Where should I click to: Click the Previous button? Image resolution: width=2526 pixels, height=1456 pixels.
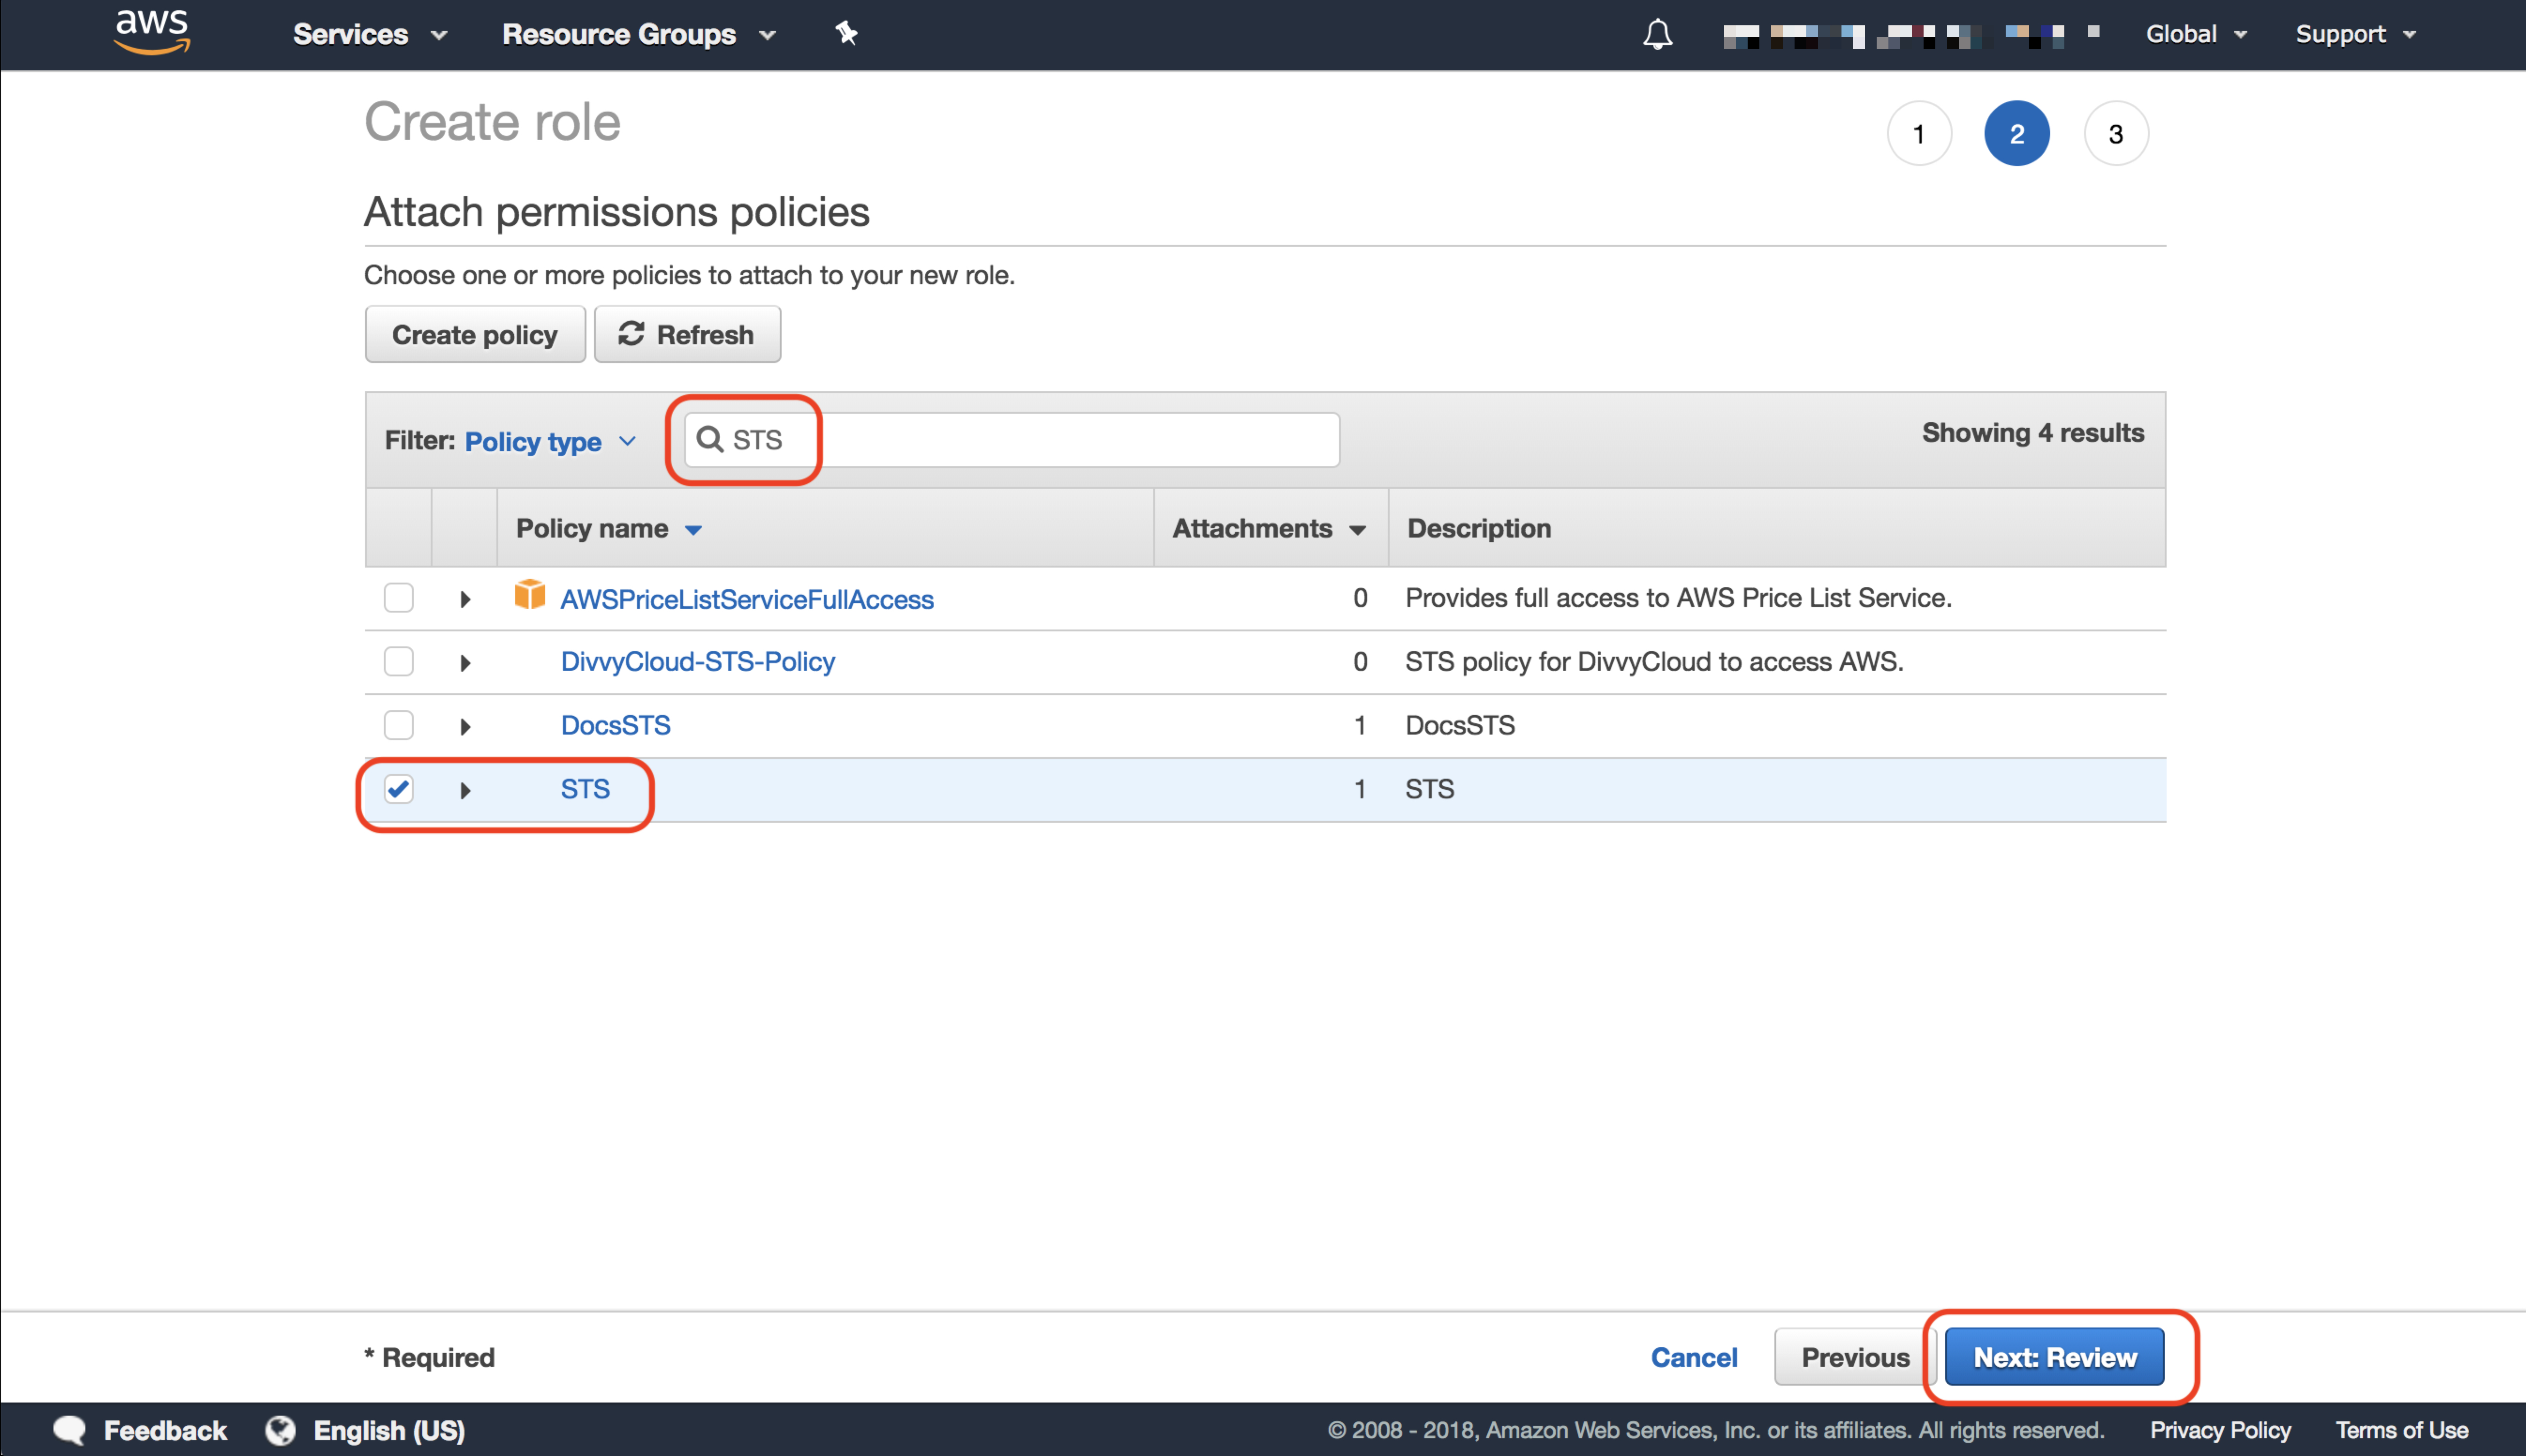(x=1855, y=1357)
